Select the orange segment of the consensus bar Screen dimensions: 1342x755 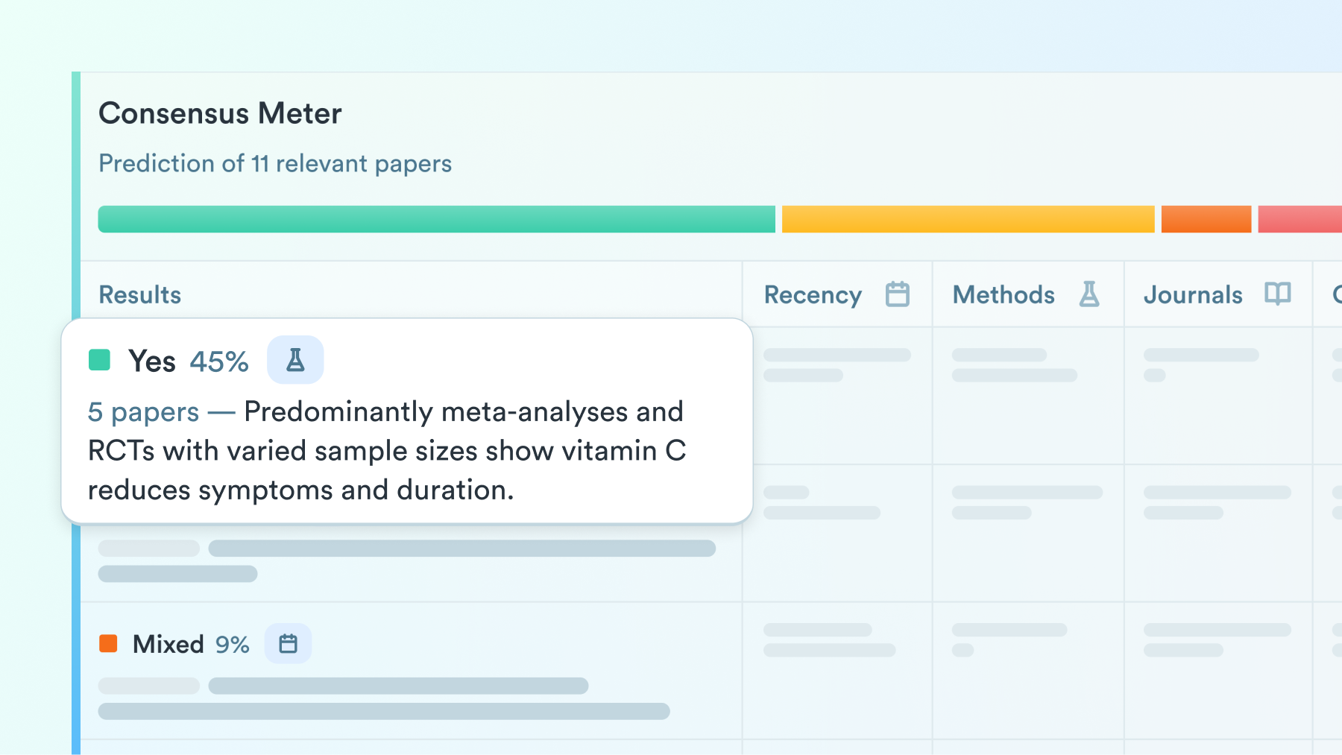coord(1206,219)
